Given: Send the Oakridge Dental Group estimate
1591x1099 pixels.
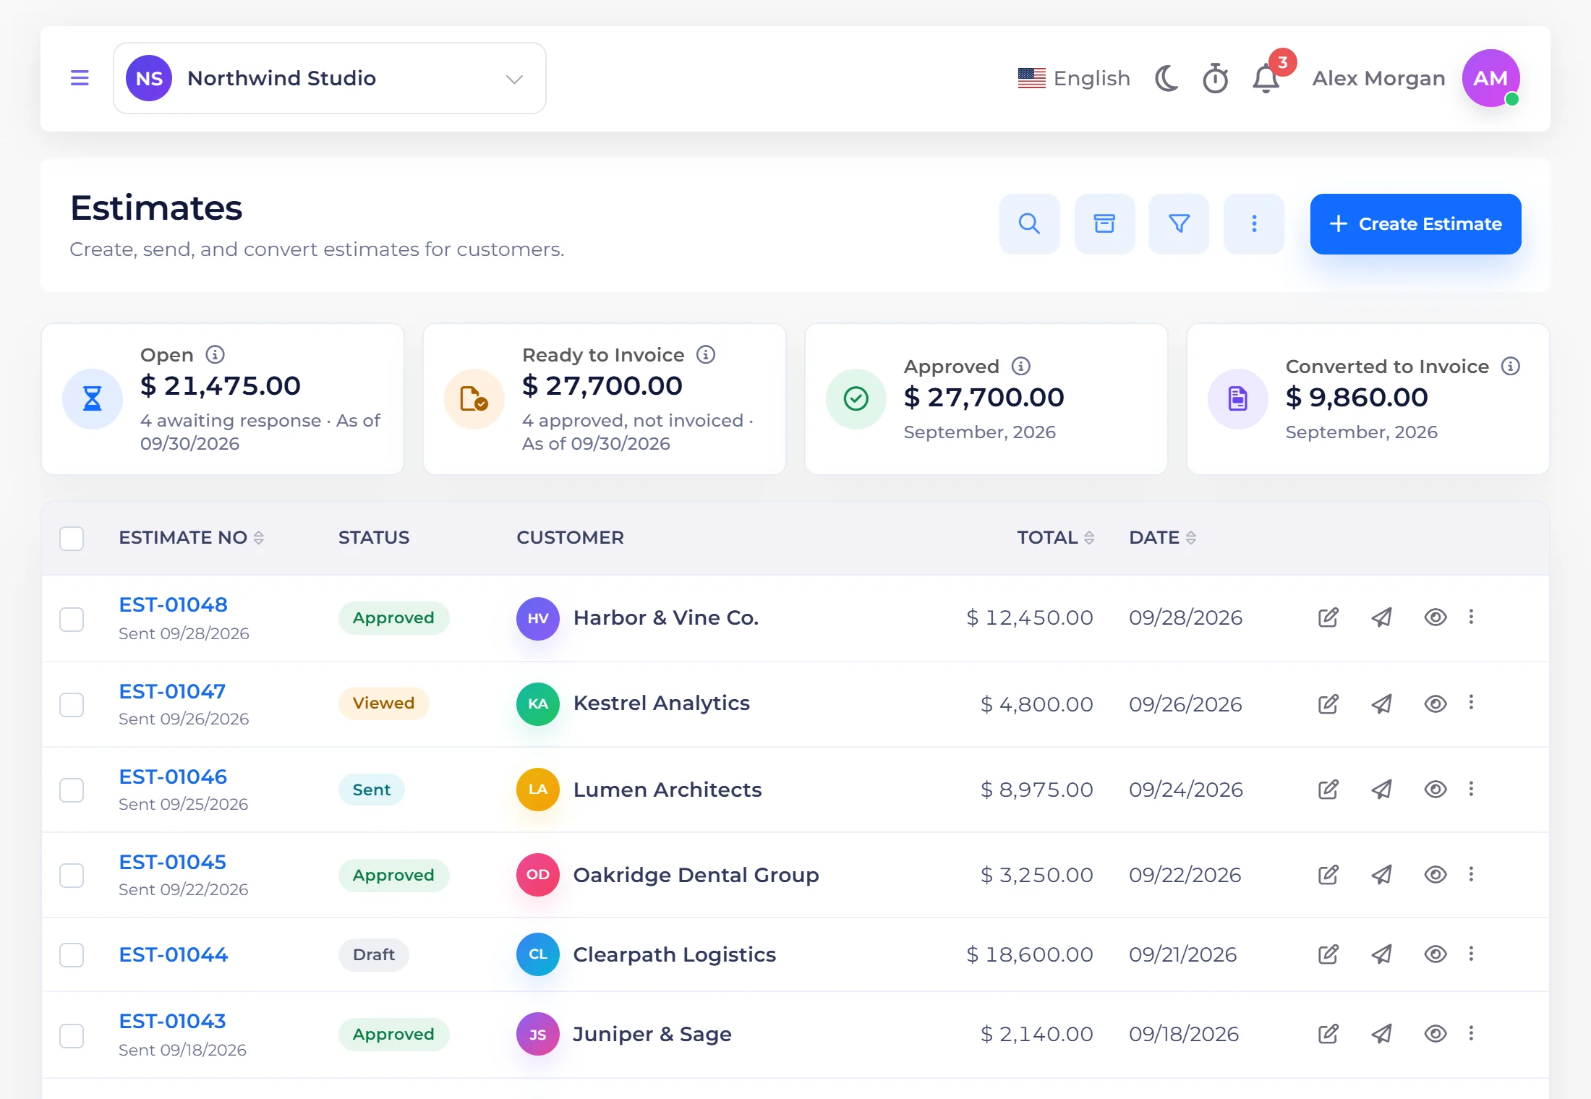Looking at the screenshot, I should click(x=1382, y=875).
